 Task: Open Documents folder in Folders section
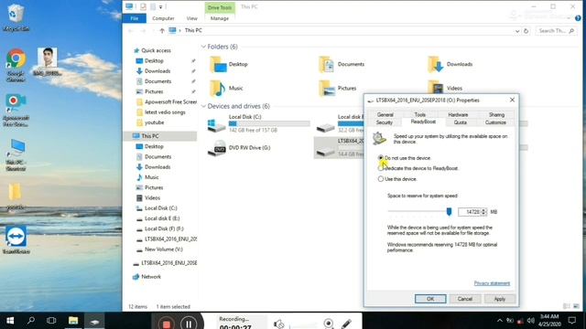click(342, 64)
